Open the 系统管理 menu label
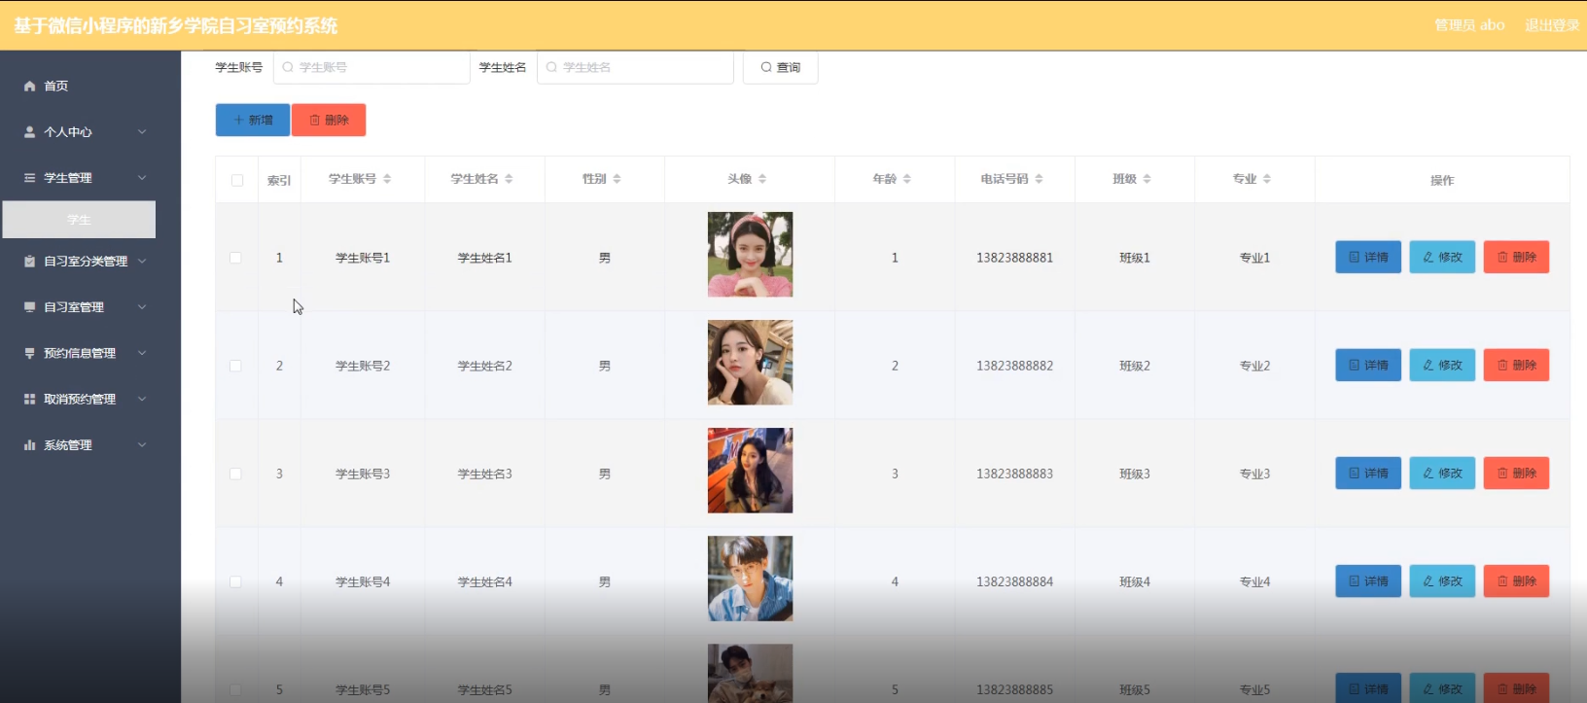1587x703 pixels. click(68, 445)
